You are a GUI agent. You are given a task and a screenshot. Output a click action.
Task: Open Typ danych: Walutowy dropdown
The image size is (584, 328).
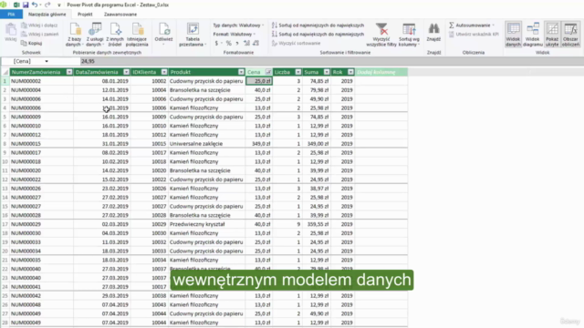(238, 26)
